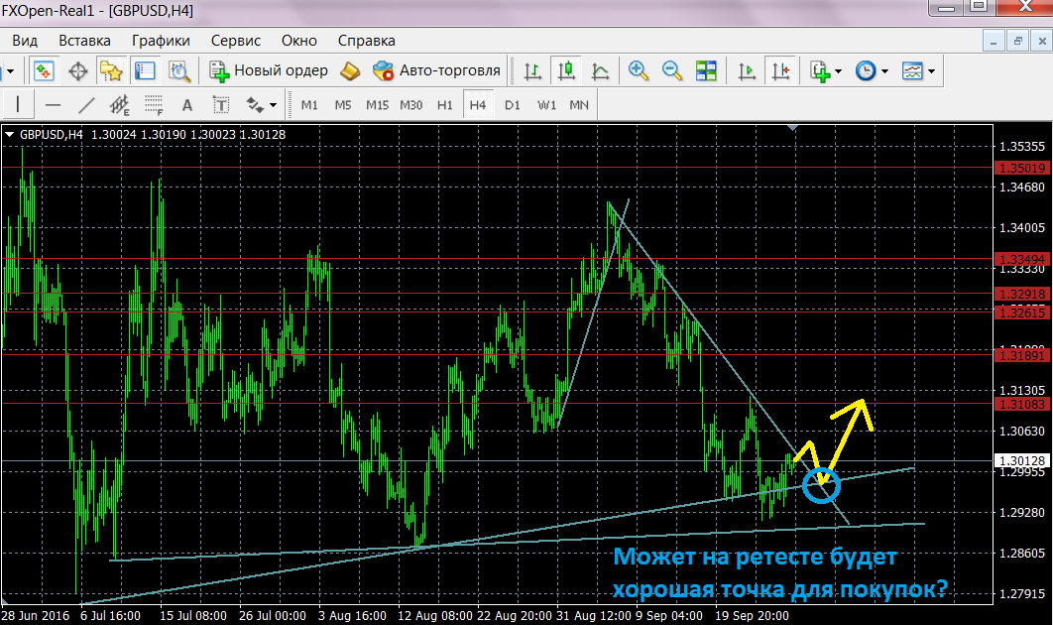
Task: Switch chart to candlesticks type
Action: coord(566,70)
